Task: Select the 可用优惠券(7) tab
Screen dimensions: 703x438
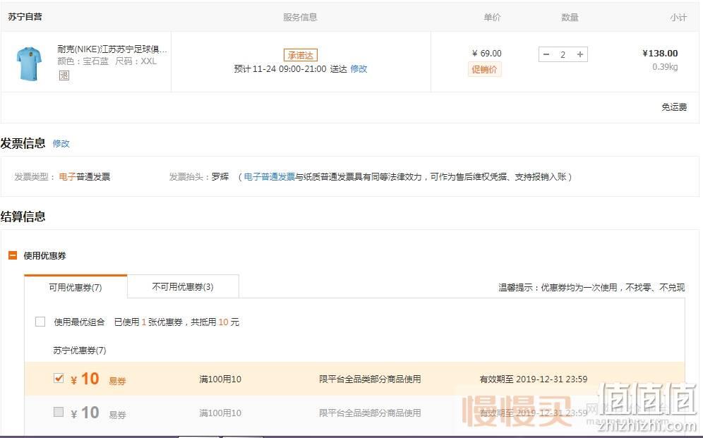Action: 76,287
